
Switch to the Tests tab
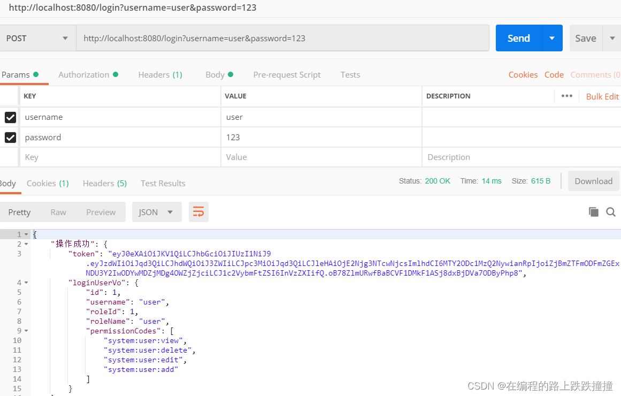[x=350, y=74]
